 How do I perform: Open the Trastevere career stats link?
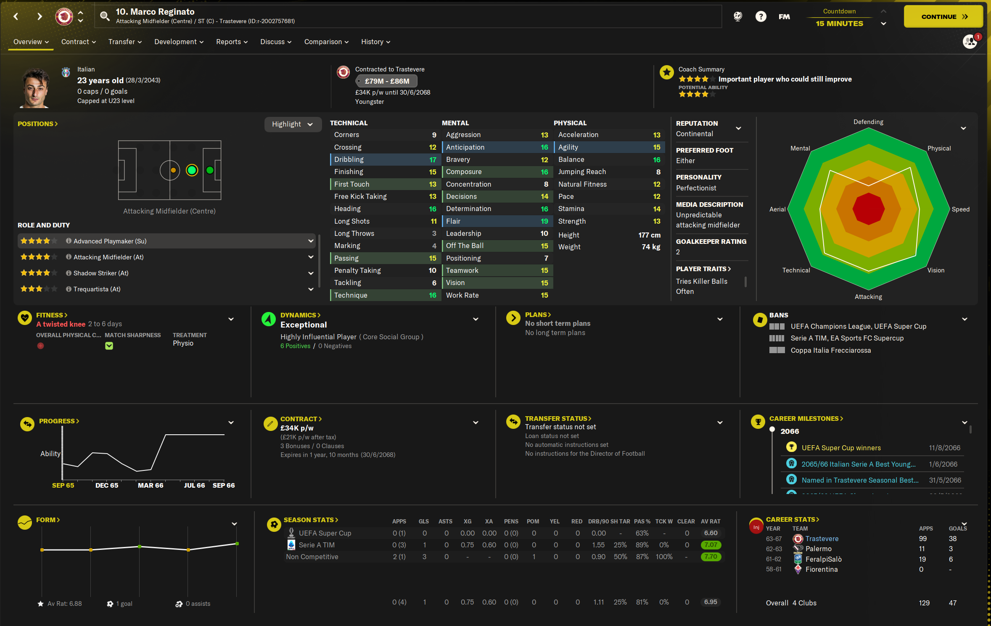click(x=822, y=539)
